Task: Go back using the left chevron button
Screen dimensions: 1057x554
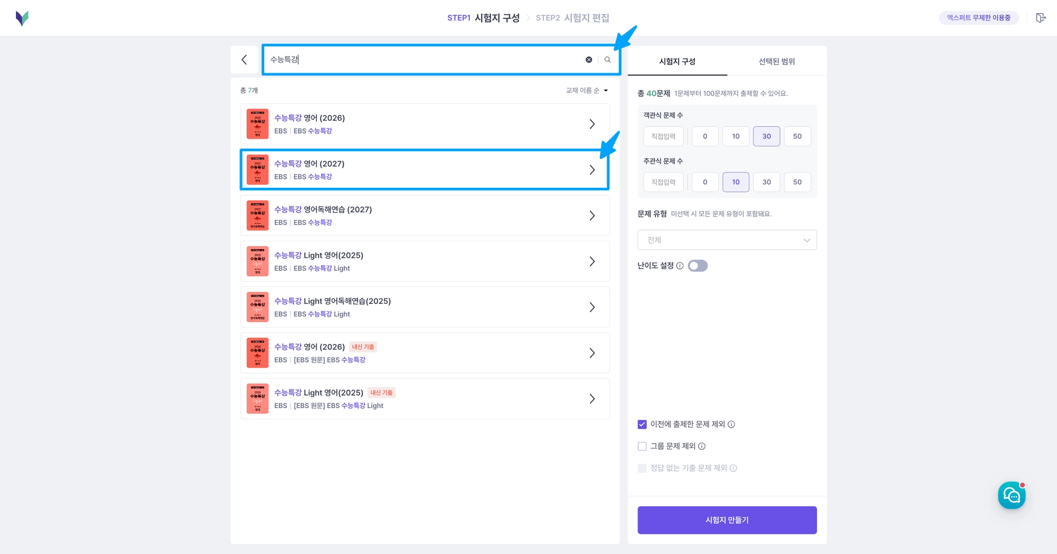Action: pos(245,60)
